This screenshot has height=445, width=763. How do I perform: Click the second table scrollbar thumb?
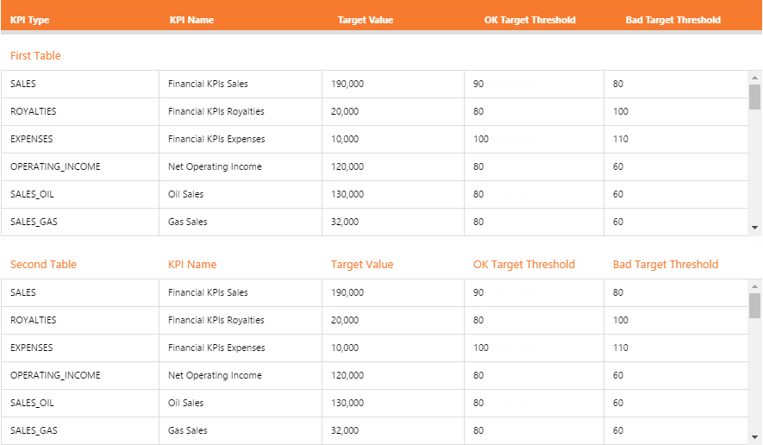pos(754,305)
